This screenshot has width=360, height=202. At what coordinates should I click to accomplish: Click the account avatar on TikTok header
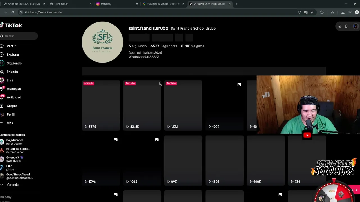pos(355,26)
